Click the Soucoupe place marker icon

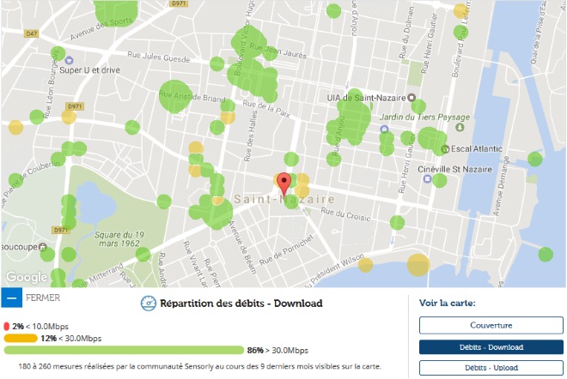pyautogui.click(x=43, y=247)
